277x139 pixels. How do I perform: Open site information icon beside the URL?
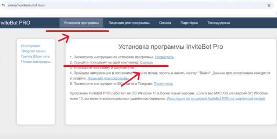(3, 5)
